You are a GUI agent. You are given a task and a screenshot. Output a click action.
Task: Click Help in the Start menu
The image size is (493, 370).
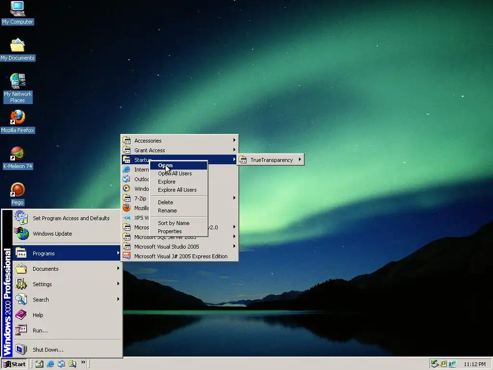66,315
